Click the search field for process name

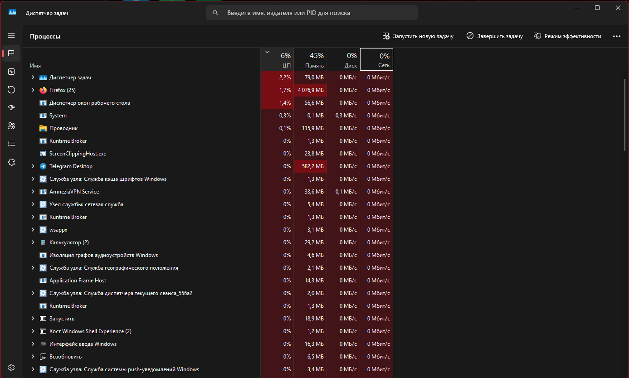click(x=312, y=13)
